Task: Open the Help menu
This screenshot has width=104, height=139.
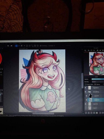Action: pos(20,43)
